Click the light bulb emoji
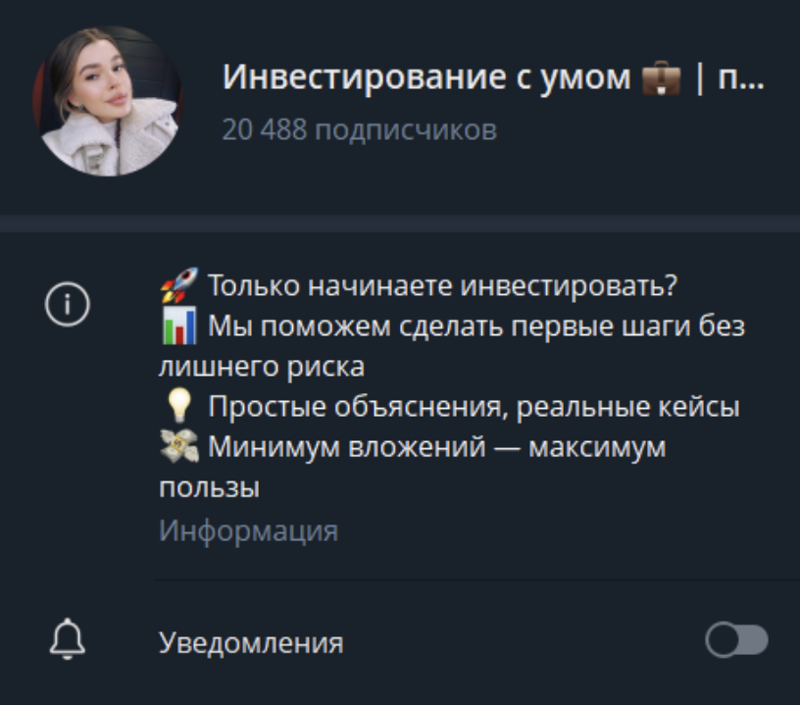This screenshot has width=800, height=705. tap(179, 406)
